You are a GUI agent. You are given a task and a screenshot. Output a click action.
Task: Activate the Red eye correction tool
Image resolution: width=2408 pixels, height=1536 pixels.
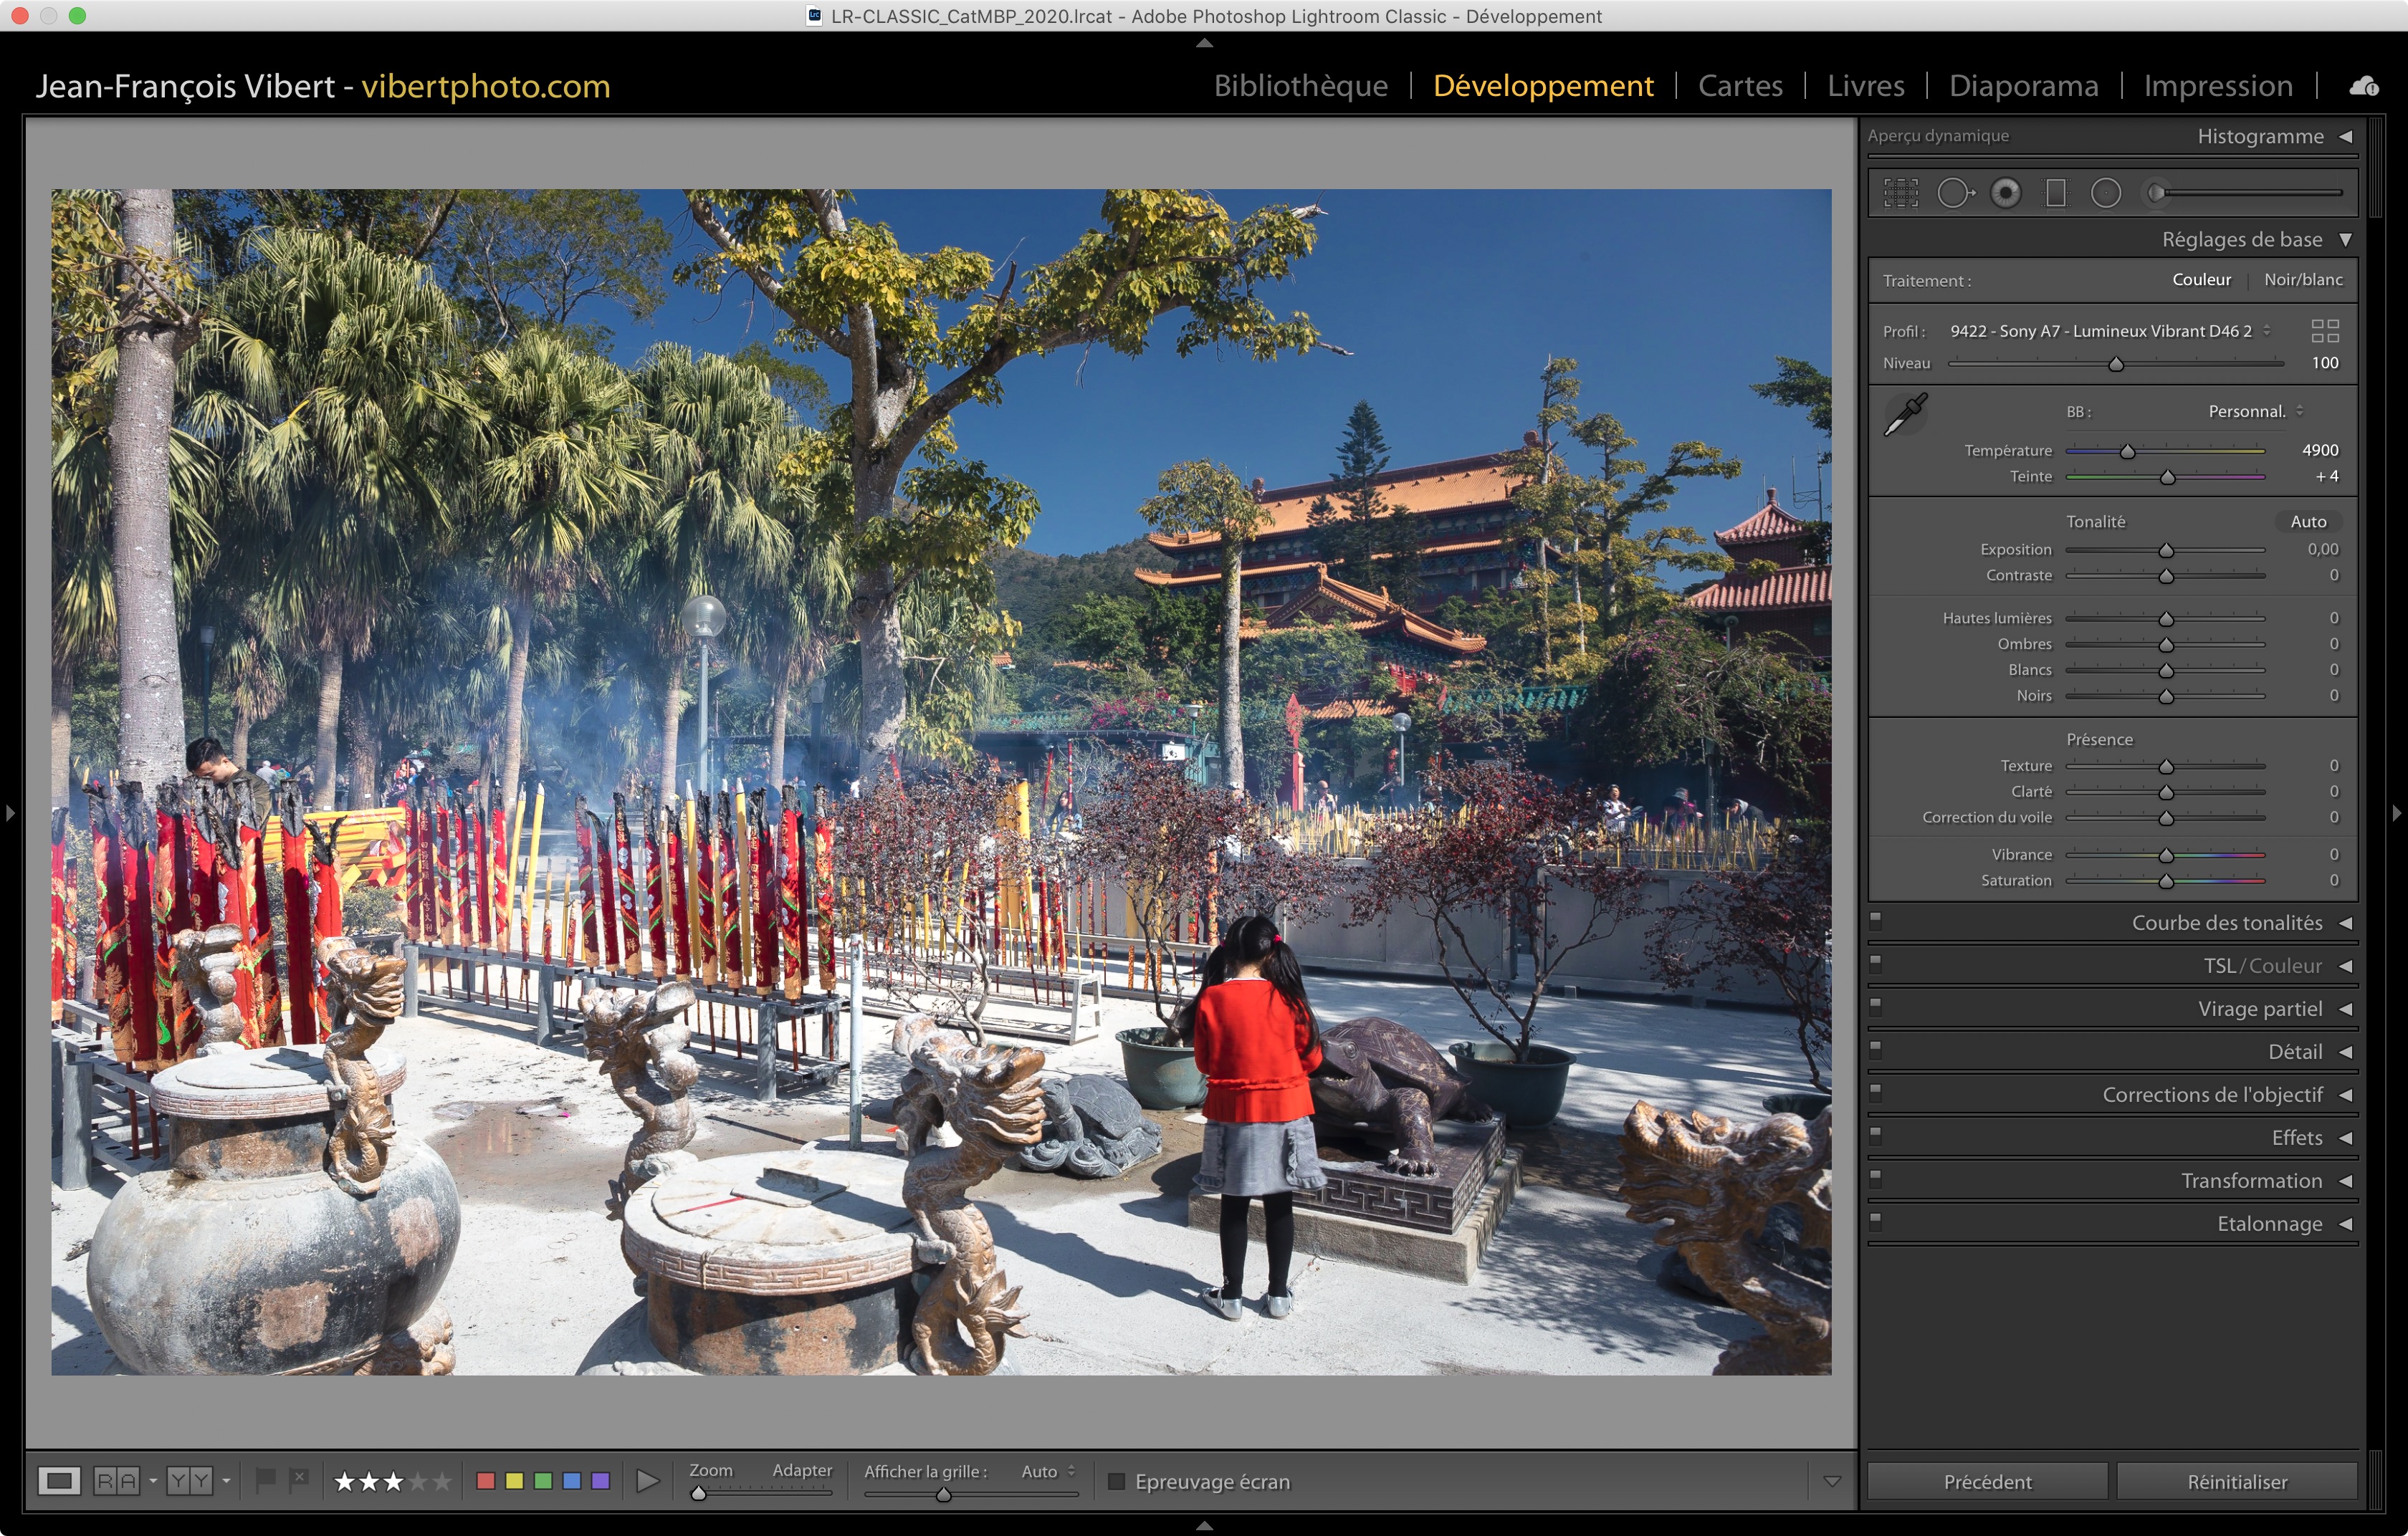tap(2005, 193)
